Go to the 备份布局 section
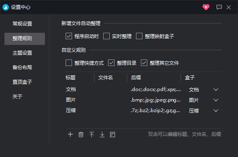Image resolution: width=238 pixels, height=157 pixels. [x=22, y=67]
